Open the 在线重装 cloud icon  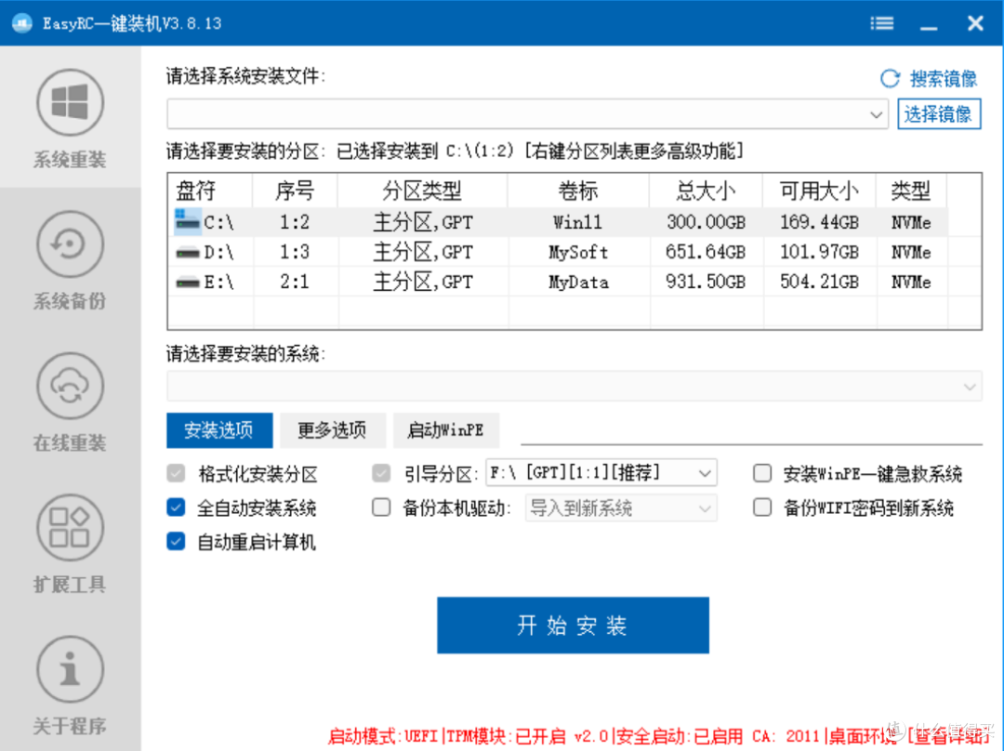tap(70, 386)
